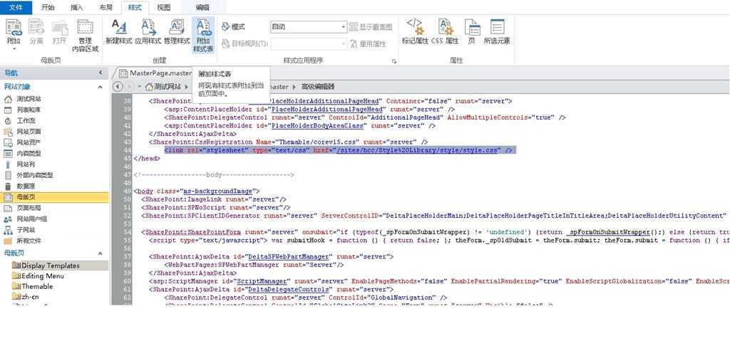Open the 管理内容区域 tool
The width and height of the screenshot is (730, 358).
point(85,36)
